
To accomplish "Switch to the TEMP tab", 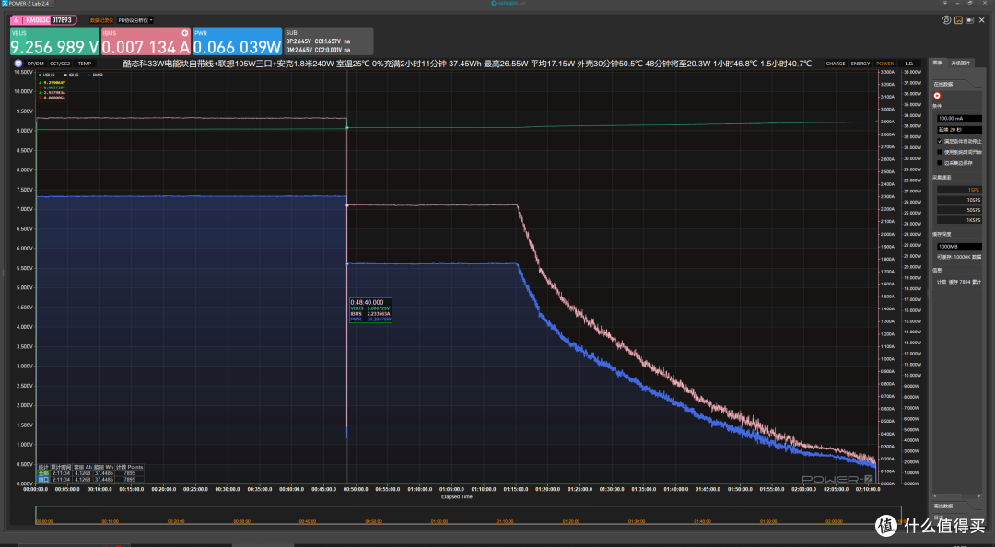I will pos(85,64).
